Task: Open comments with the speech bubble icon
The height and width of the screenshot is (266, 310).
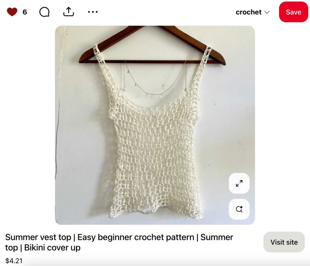Action: click(x=44, y=12)
